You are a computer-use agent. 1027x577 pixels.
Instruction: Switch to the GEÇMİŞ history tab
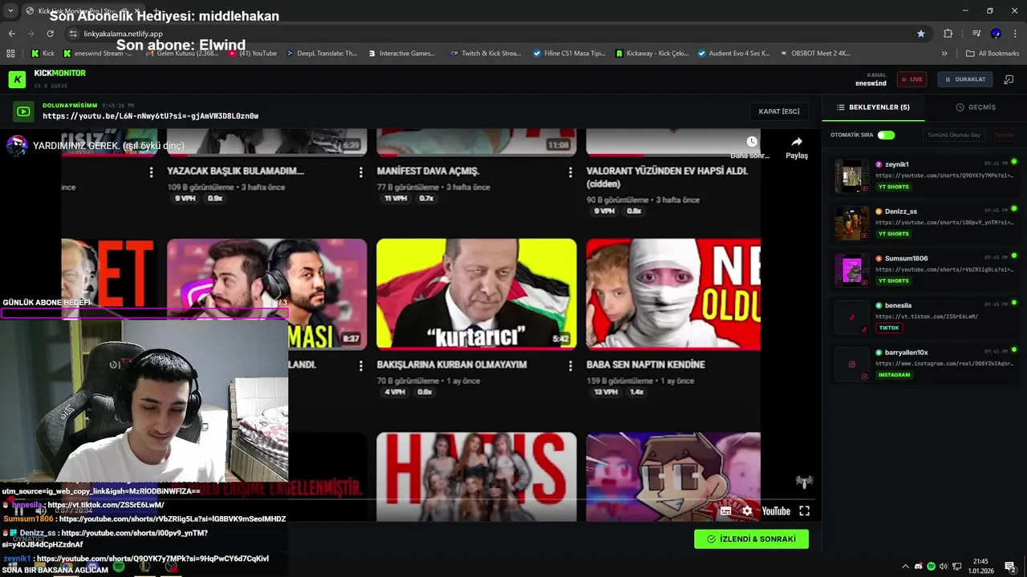click(976, 107)
